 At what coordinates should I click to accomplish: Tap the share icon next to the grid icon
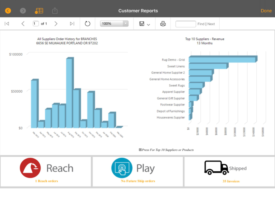[55, 10]
